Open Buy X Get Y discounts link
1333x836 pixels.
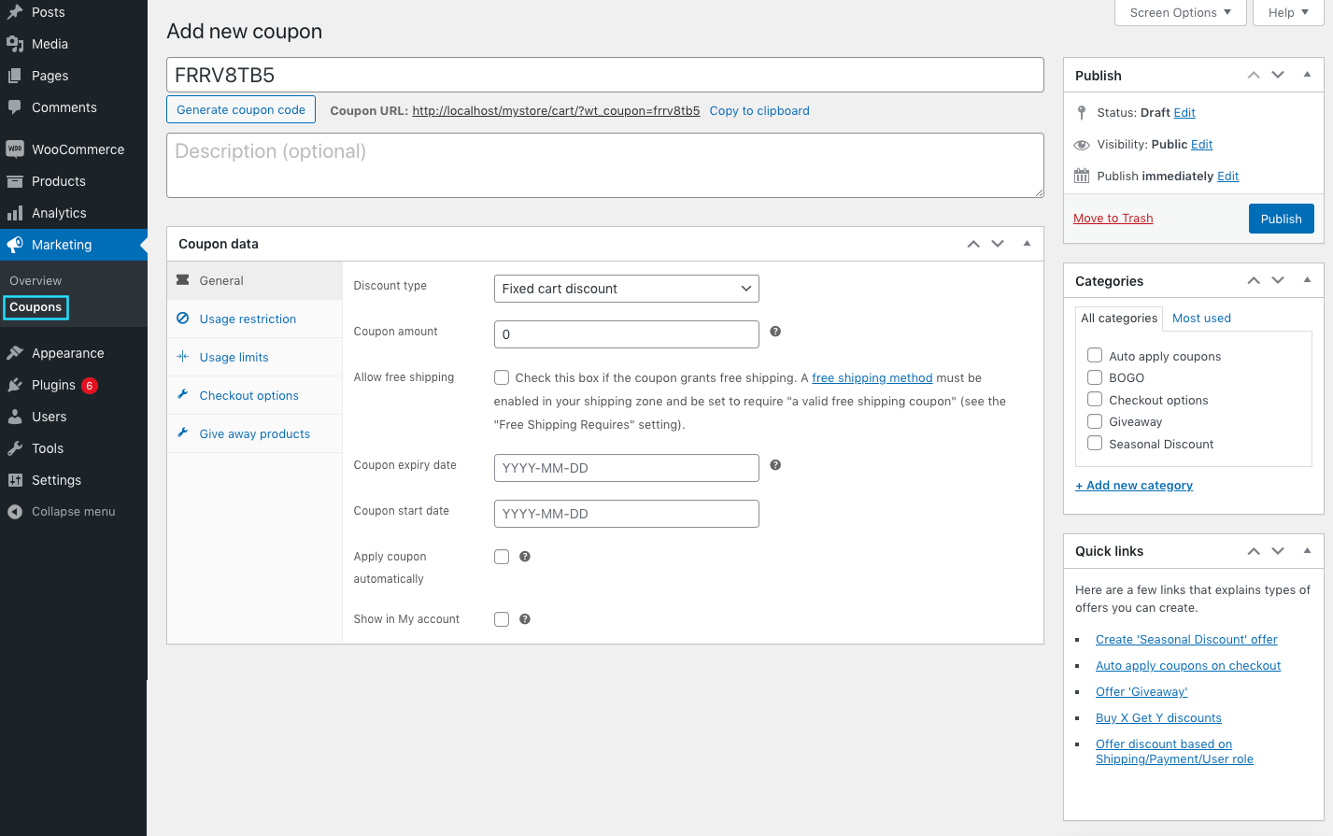click(1158, 718)
